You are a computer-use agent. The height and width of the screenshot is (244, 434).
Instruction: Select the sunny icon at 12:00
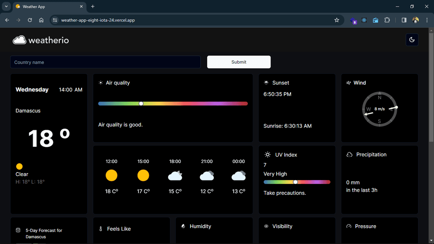[111, 175]
